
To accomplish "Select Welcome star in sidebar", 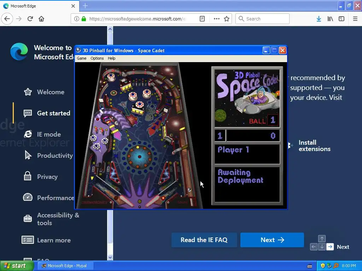I will click(x=28, y=92).
